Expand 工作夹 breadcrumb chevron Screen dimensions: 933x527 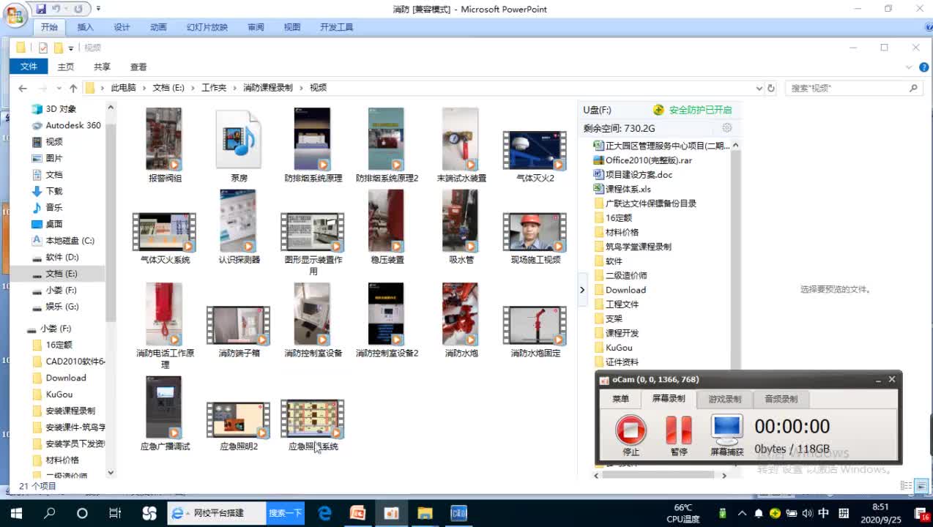click(235, 88)
